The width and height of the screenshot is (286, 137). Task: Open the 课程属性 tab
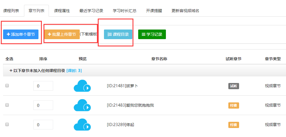(x=62, y=11)
